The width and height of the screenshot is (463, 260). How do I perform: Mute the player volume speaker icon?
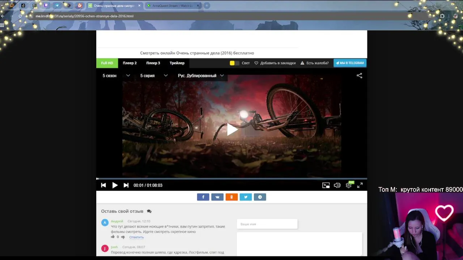[x=337, y=185]
